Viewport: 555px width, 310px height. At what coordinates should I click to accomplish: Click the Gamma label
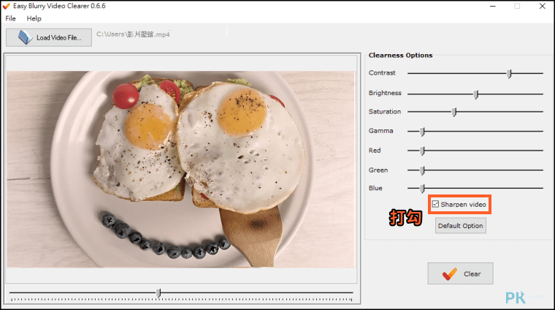point(381,131)
